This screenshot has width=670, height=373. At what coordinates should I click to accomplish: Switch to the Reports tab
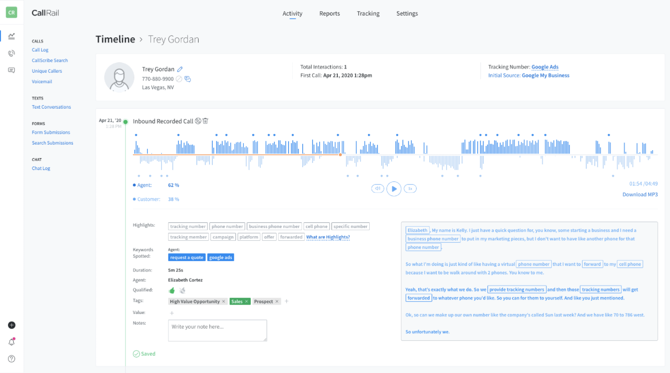pyautogui.click(x=330, y=13)
